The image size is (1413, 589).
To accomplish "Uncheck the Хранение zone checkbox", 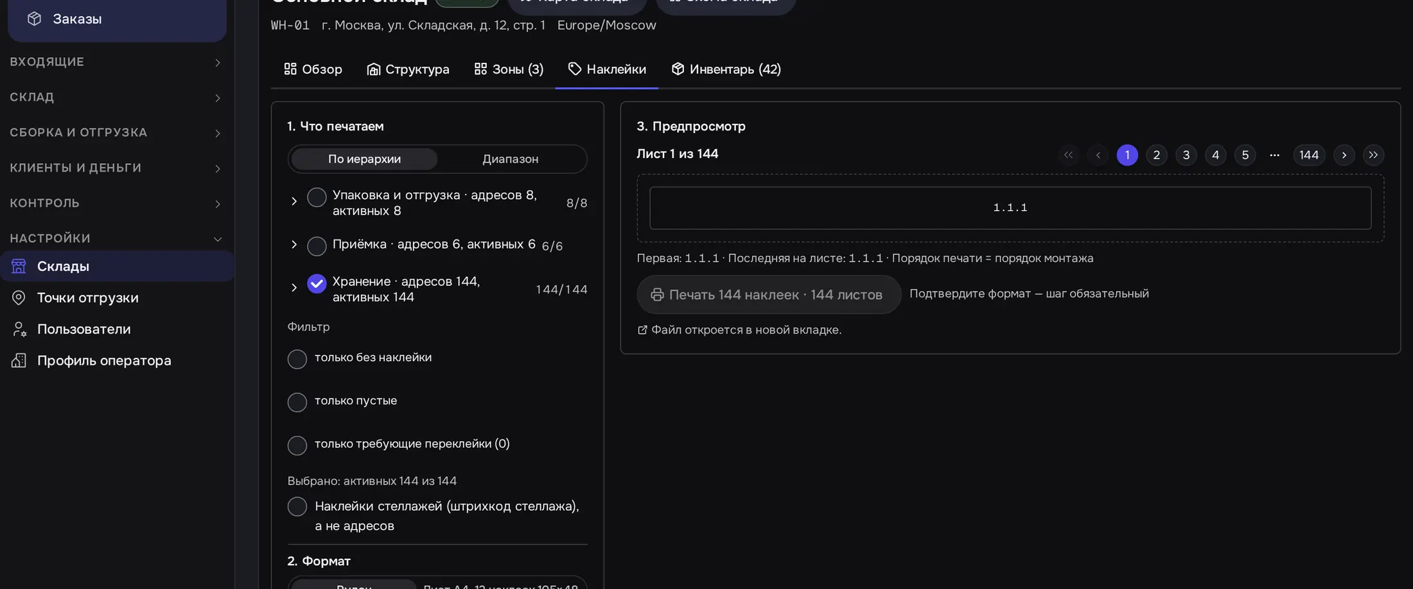I will (x=317, y=284).
